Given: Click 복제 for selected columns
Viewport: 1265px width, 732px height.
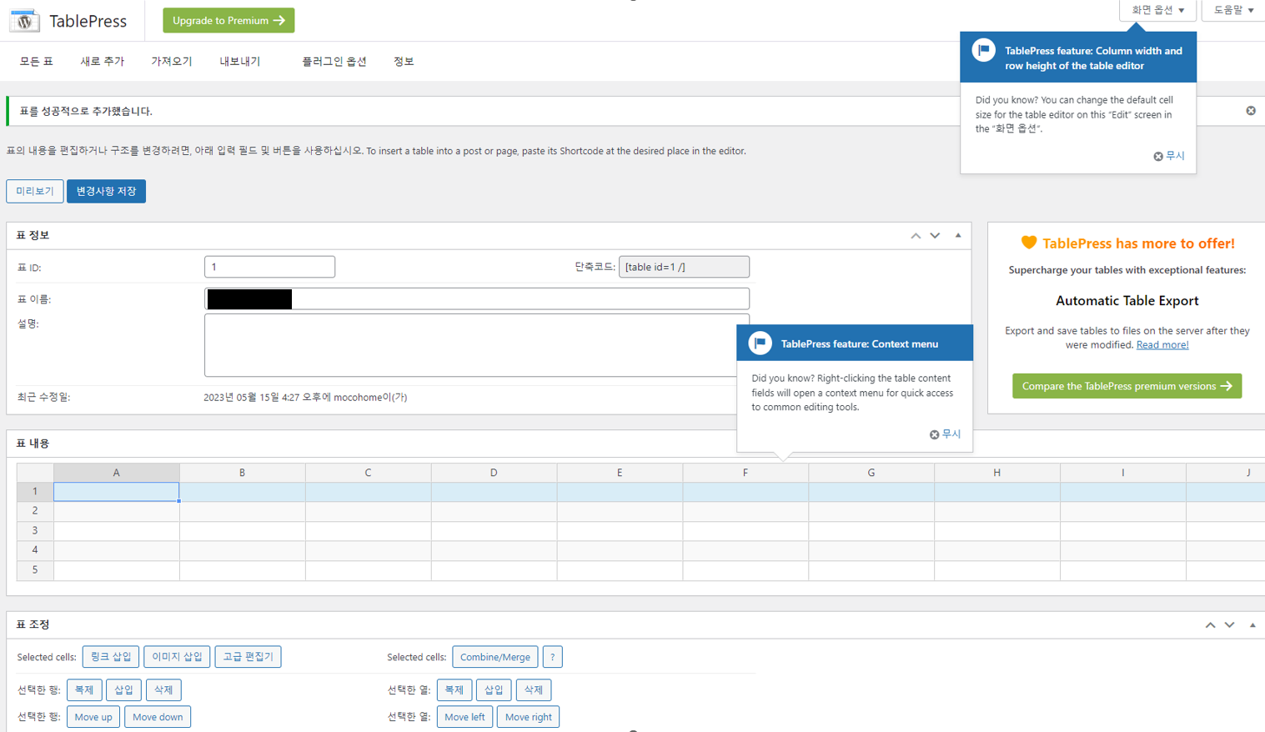Looking at the screenshot, I should point(454,690).
